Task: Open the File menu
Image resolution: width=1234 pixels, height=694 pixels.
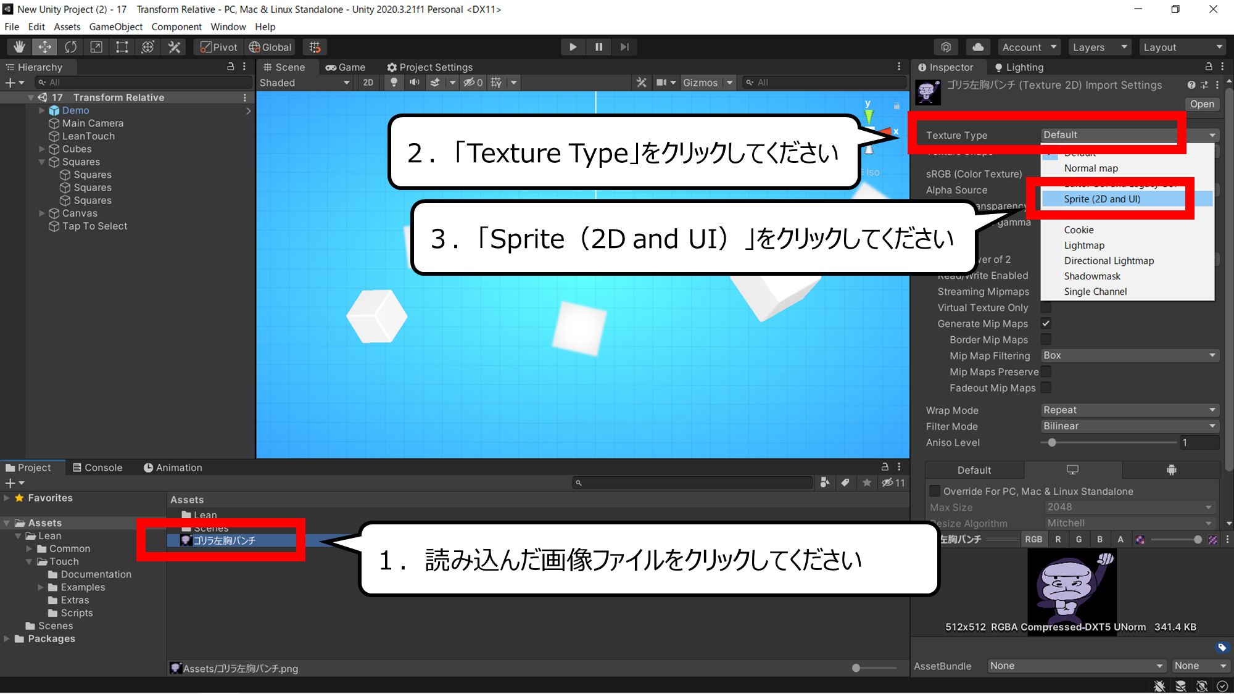Action: pos(12,27)
